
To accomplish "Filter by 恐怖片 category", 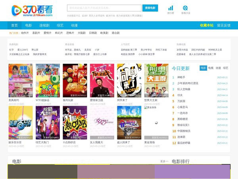I will point(70,33).
